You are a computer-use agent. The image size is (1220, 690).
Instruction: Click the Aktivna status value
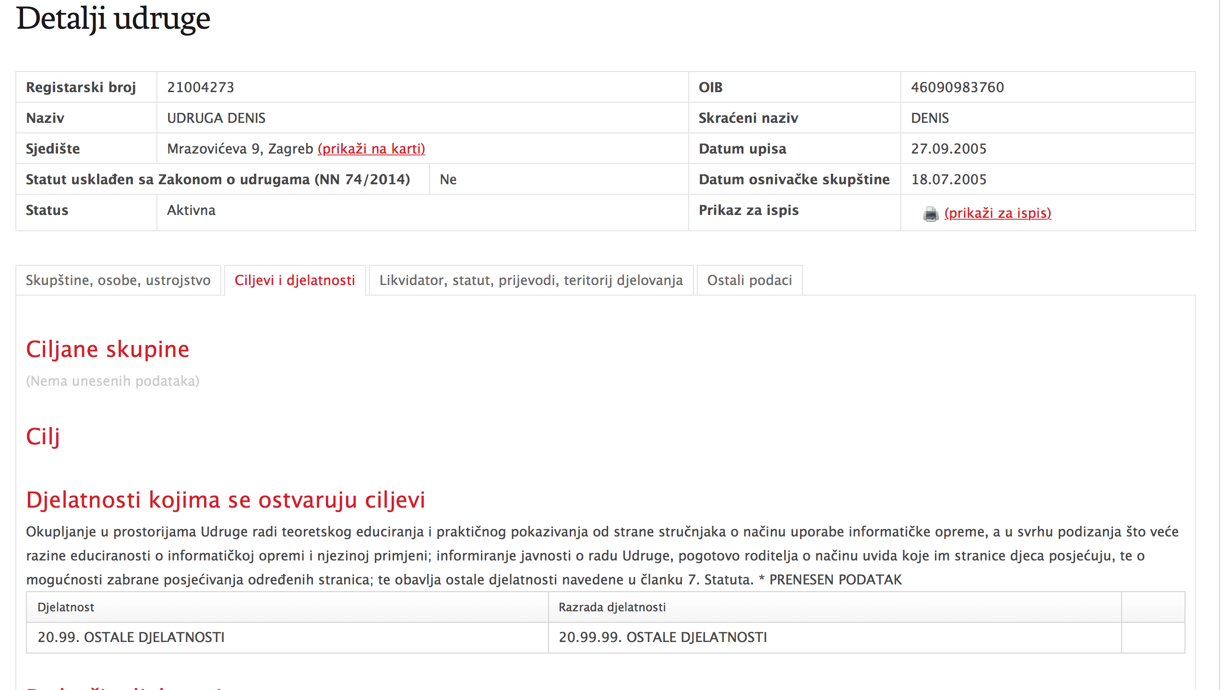click(191, 210)
